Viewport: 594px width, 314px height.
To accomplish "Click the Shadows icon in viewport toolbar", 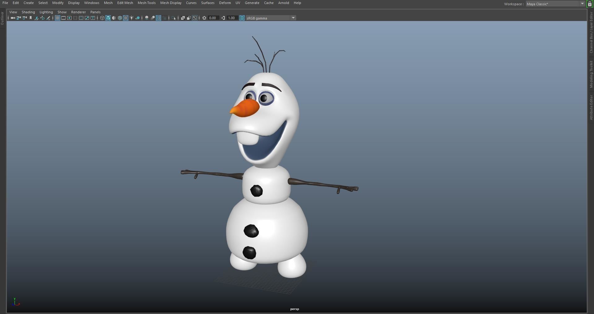I will point(137,18).
